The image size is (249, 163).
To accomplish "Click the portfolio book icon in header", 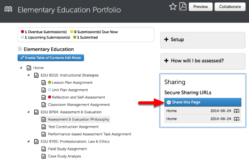I will (x=8, y=8).
